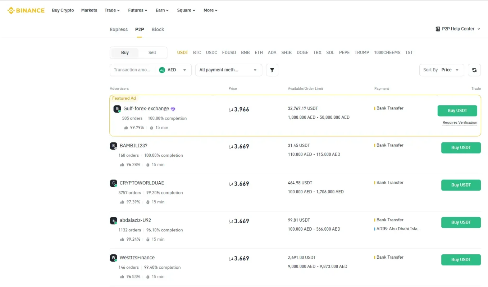Open the Gulf-forex-exchange advertiser profile
This screenshot has width=488, height=287.
[146, 109]
